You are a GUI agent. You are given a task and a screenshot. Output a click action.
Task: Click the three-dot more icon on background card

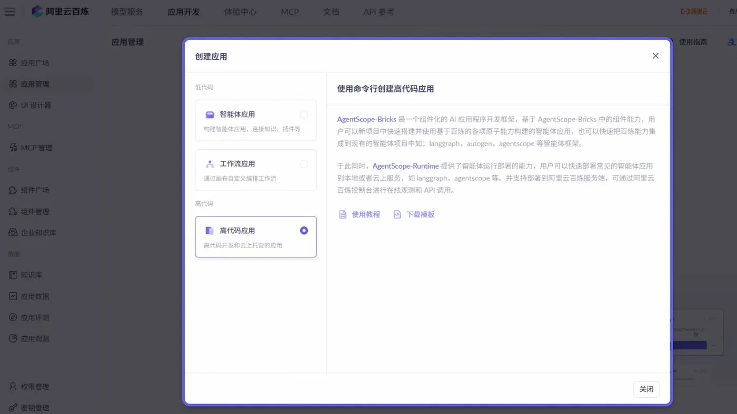[x=714, y=346]
